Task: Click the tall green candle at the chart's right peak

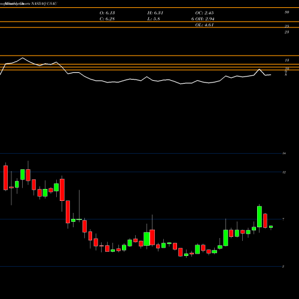Action: point(260,216)
